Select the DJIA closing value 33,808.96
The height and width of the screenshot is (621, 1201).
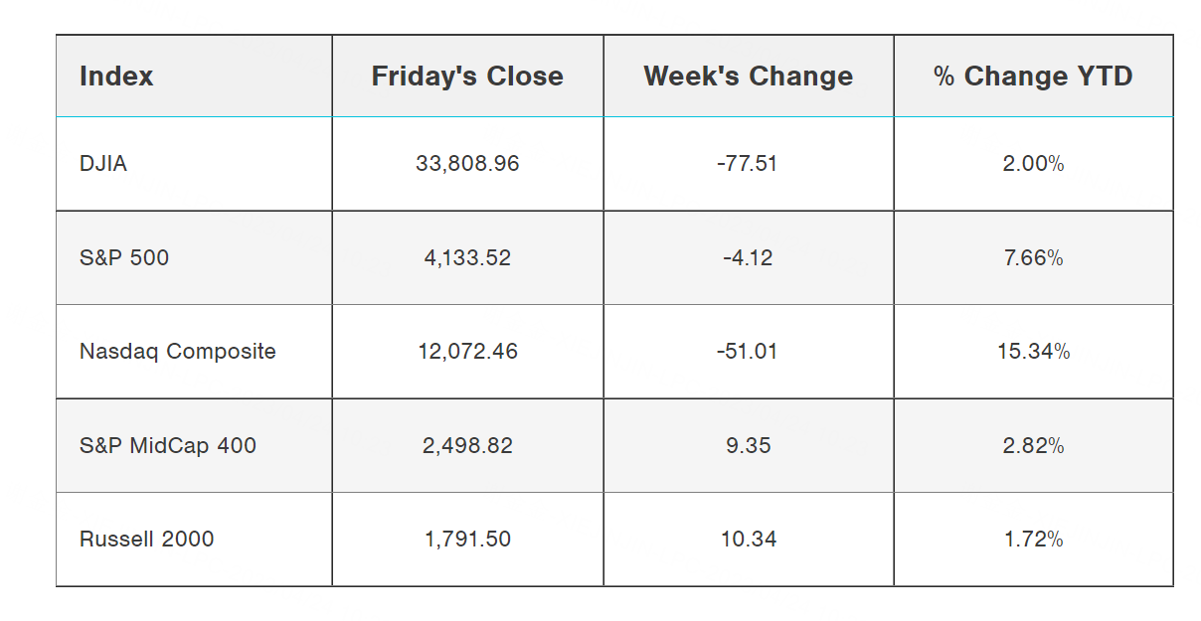467,164
